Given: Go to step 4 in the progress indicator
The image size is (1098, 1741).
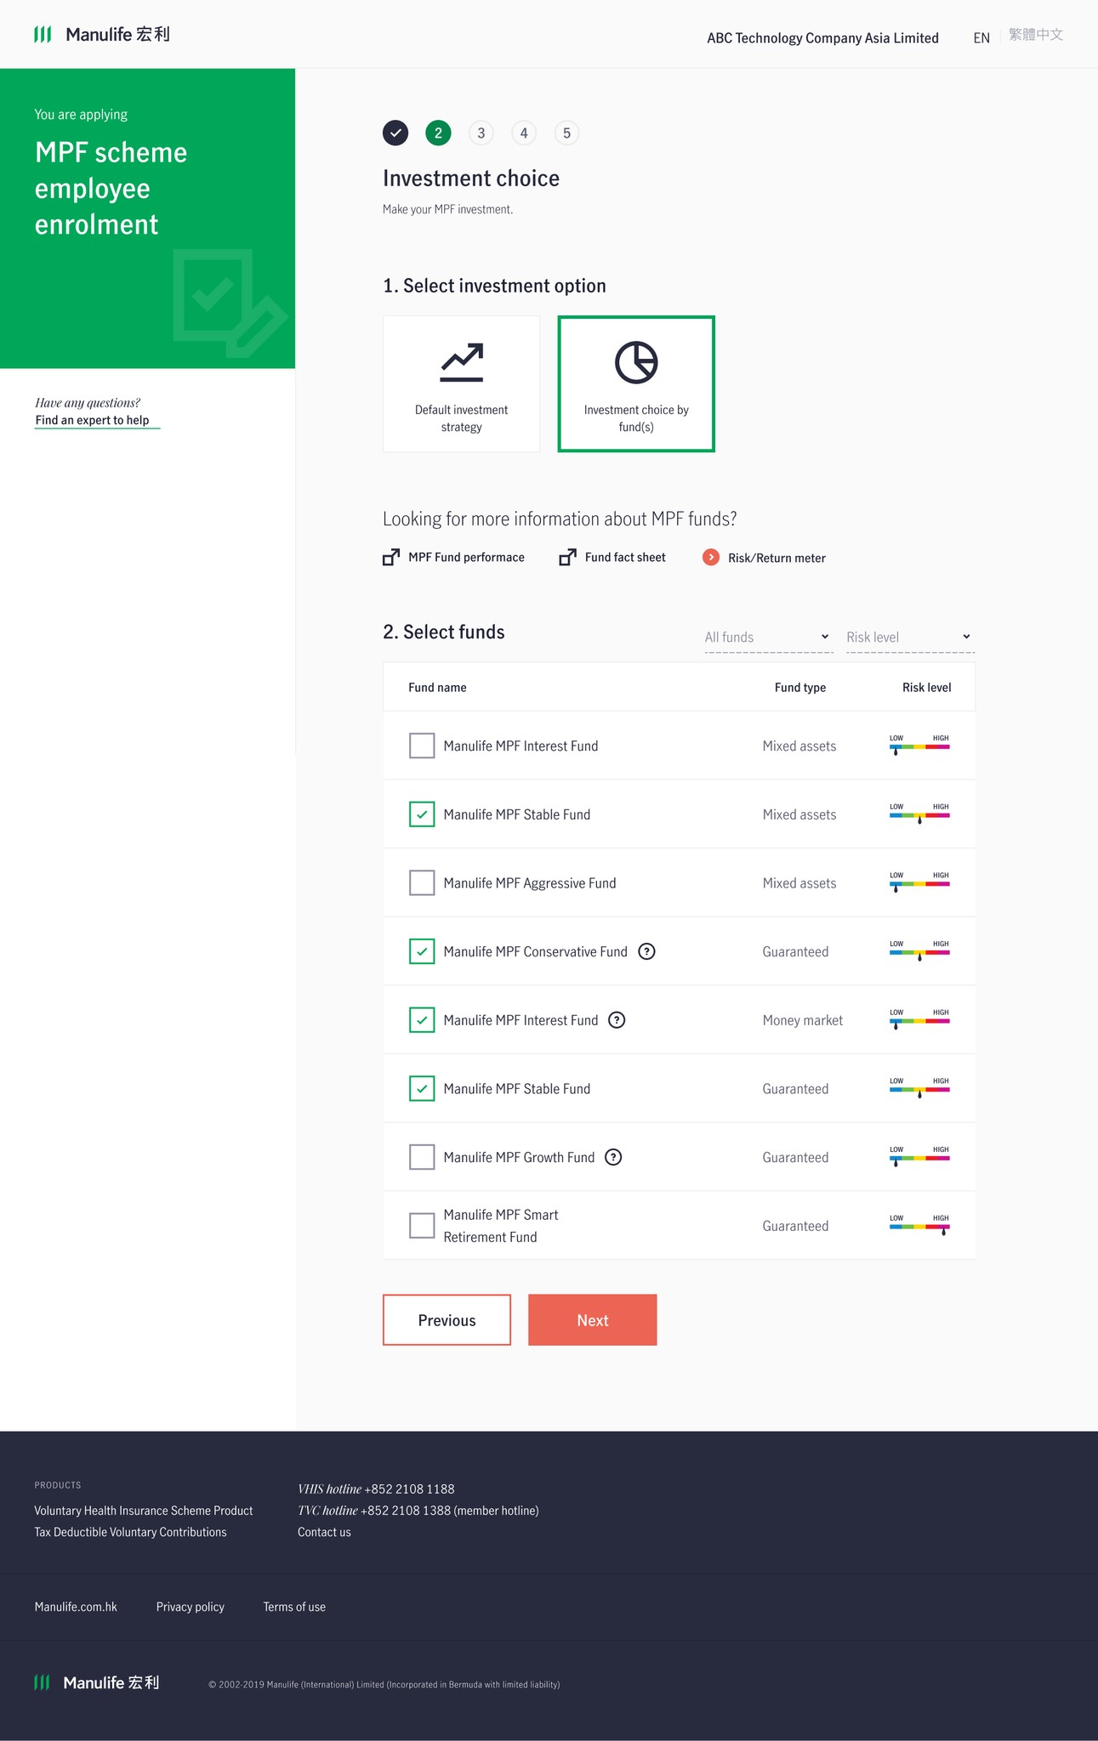Looking at the screenshot, I should [524, 133].
